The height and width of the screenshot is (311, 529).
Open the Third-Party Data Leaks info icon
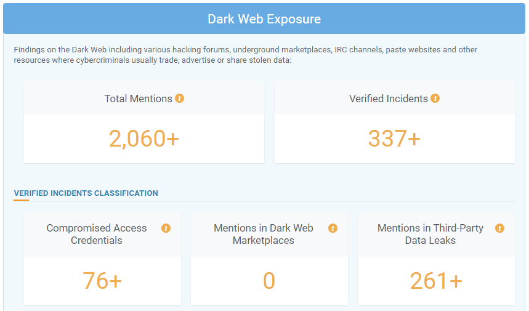499,228
